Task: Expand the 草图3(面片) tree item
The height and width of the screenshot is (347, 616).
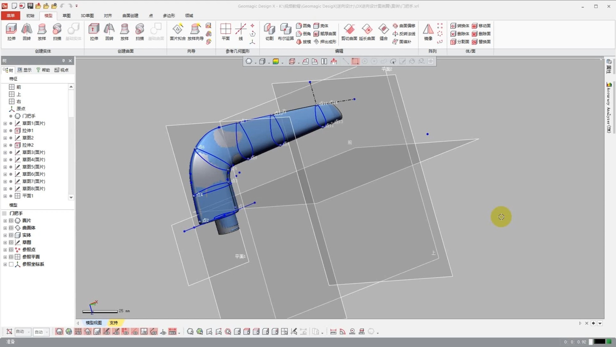Action: tap(5, 152)
